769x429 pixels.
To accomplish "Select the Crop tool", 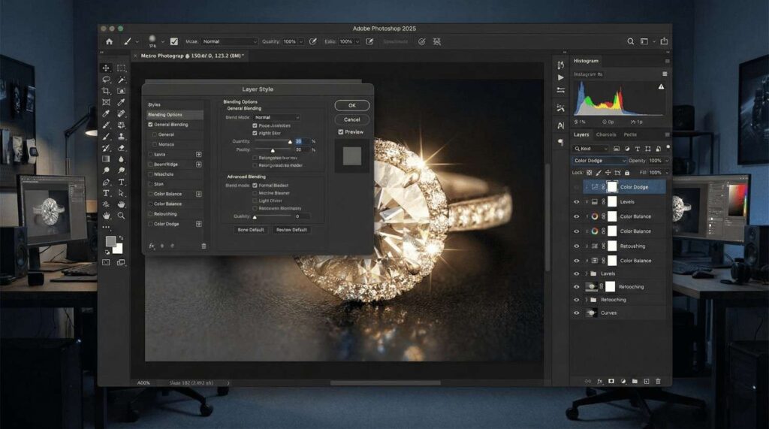I will pyautogui.click(x=106, y=91).
